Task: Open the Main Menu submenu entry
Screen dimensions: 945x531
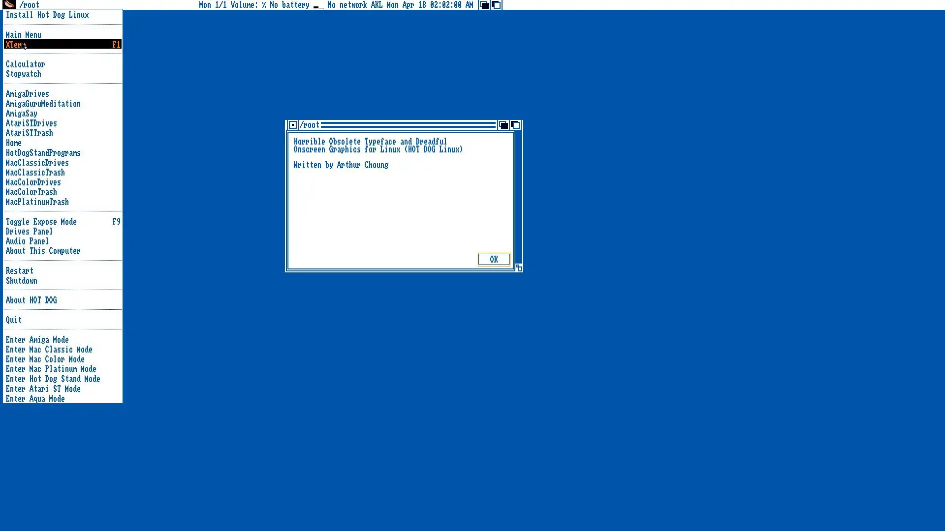Action: [x=23, y=35]
